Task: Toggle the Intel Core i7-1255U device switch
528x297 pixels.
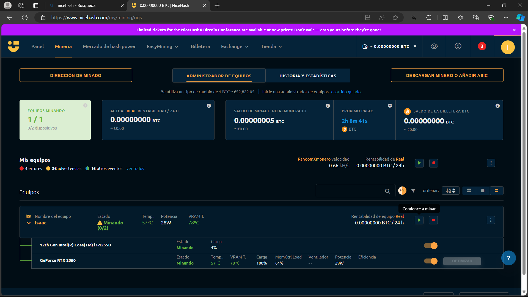Action: (x=431, y=246)
